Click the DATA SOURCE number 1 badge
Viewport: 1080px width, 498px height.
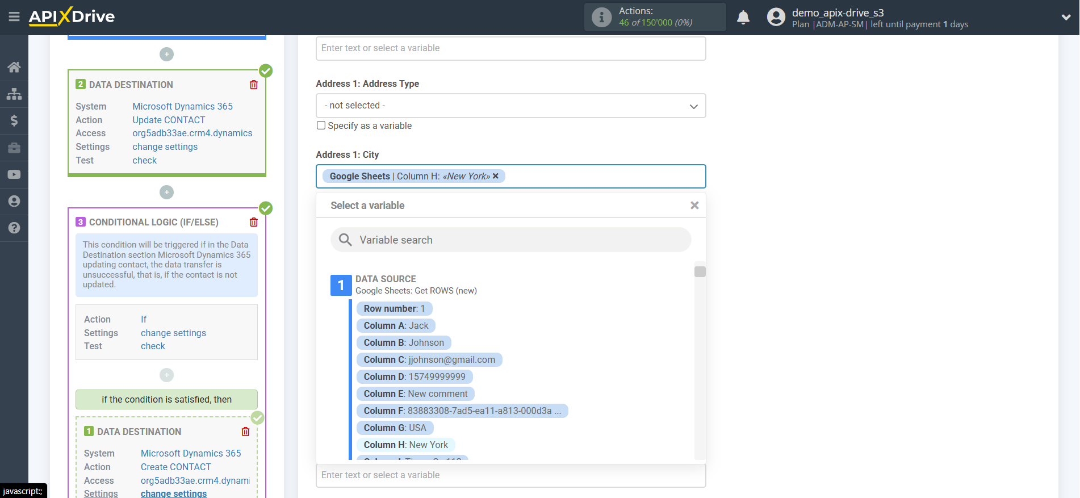[x=341, y=285]
